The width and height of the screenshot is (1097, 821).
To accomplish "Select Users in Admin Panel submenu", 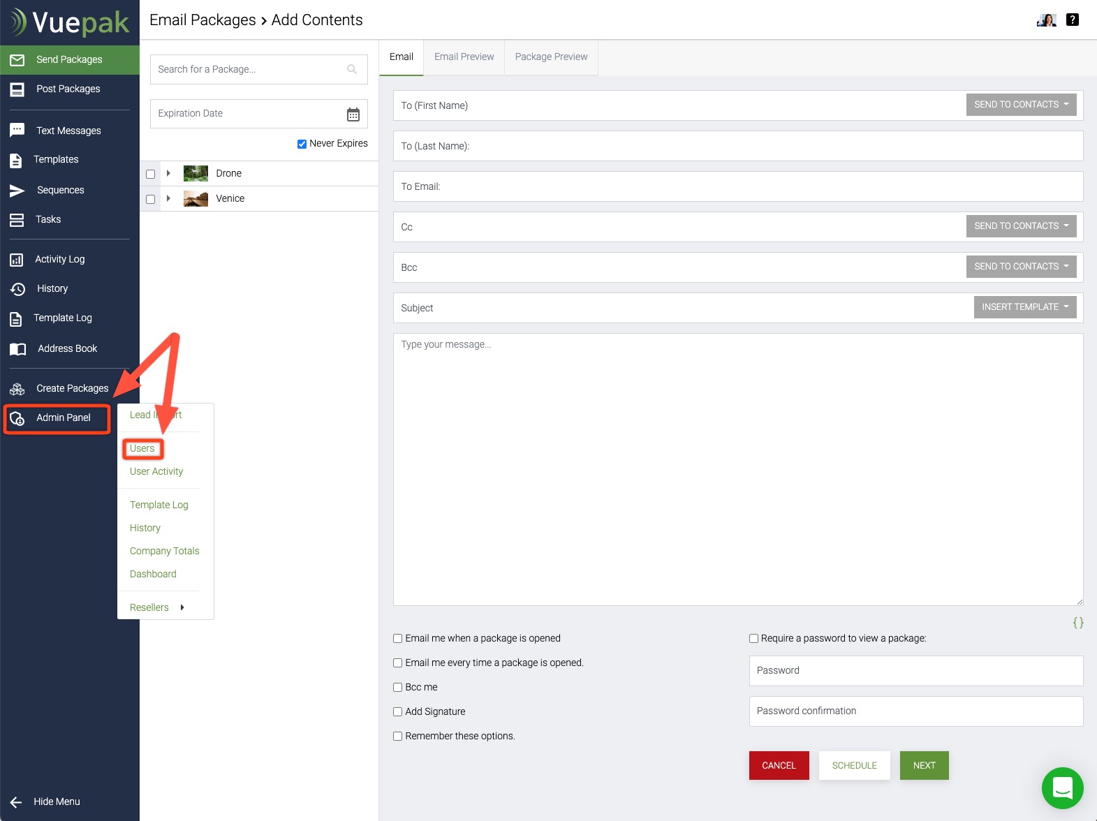I will click(142, 449).
